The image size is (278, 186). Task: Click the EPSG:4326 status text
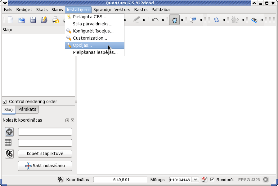point(249,180)
